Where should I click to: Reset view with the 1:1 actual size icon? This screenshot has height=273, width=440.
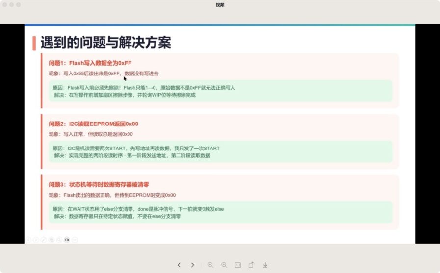point(238,265)
